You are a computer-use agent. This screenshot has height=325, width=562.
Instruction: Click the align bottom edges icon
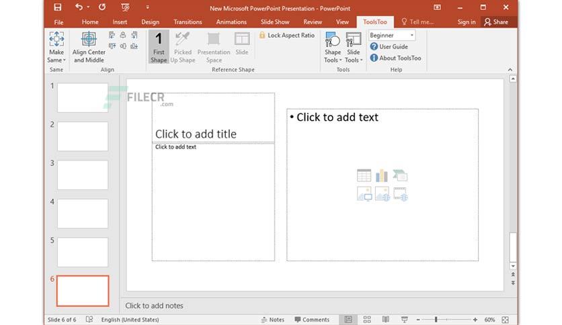coord(134,46)
